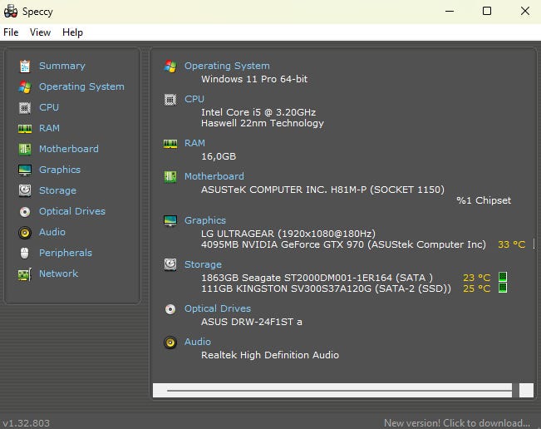Click the ASUS DRW-24F1ST optical drive text
Image resolution: width=541 pixels, height=429 pixels.
(252, 322)
